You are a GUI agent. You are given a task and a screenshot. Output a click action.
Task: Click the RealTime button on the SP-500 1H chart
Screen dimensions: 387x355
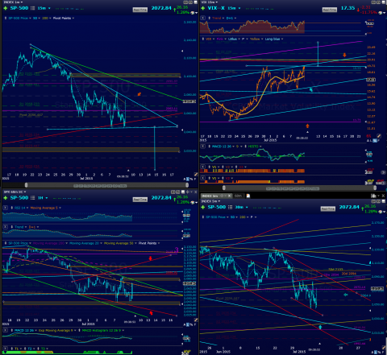[x=140, y=200]
